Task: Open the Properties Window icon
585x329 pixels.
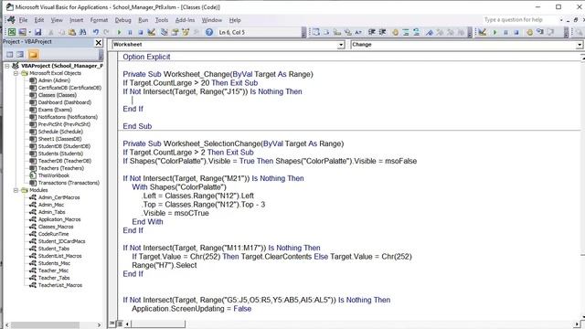Action: click(x=175, y=33)
